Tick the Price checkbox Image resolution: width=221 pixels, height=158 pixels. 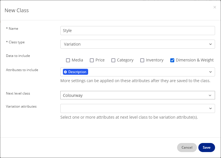(x=92, y=60)
